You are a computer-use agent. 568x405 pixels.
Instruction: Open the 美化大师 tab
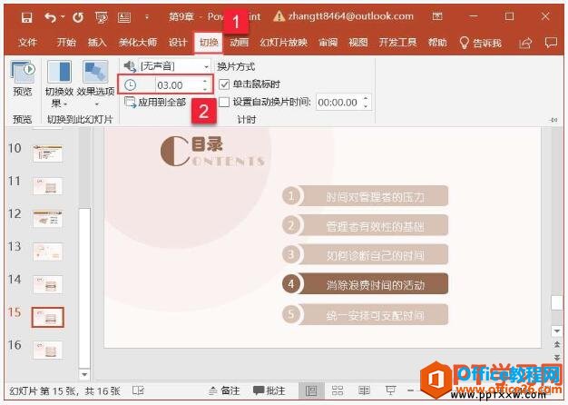point(138,43)
